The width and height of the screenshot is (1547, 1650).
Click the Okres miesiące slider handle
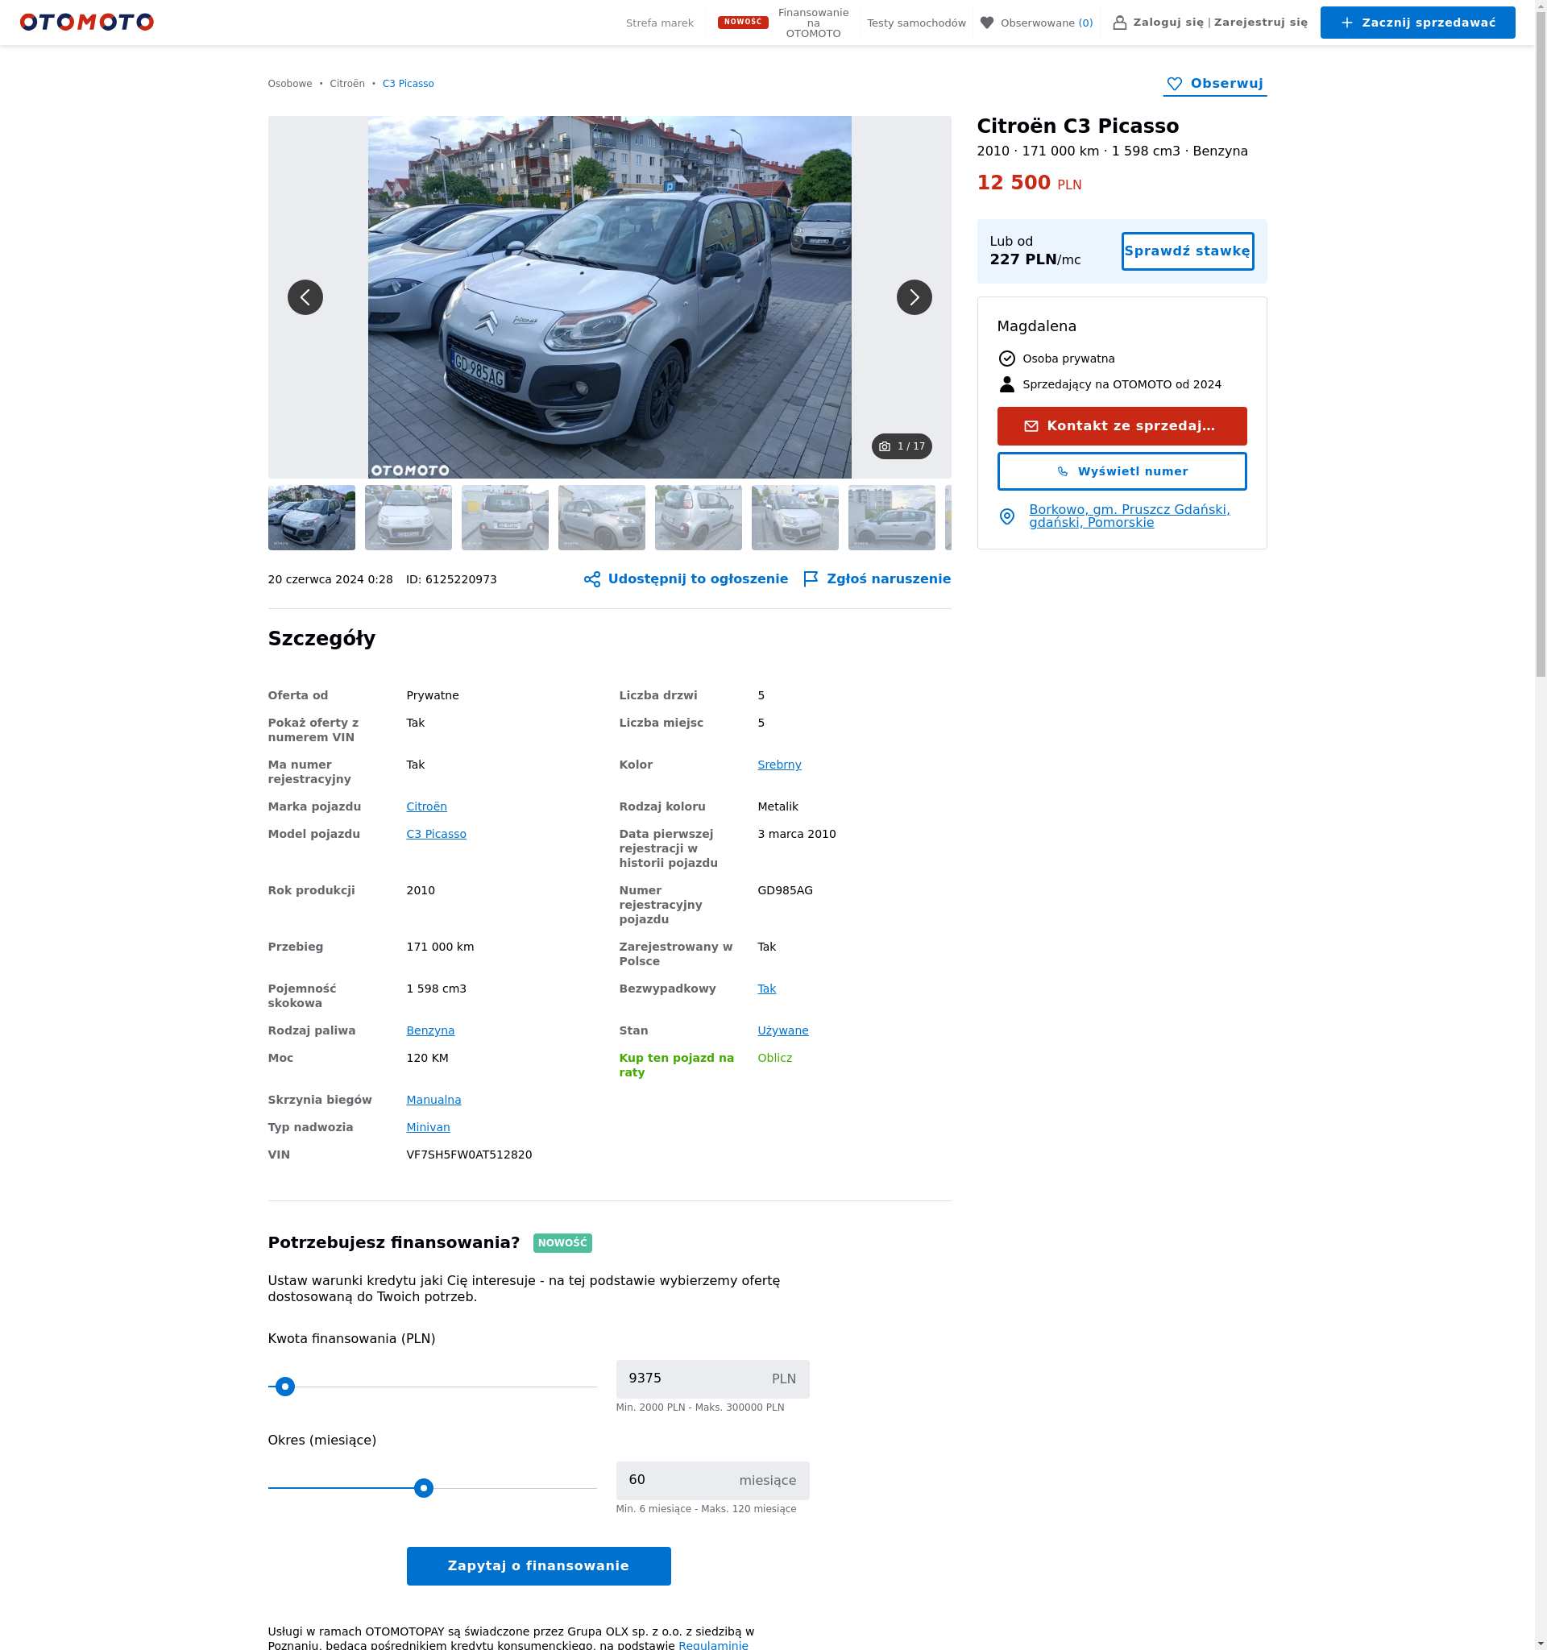click(423, 1488)
